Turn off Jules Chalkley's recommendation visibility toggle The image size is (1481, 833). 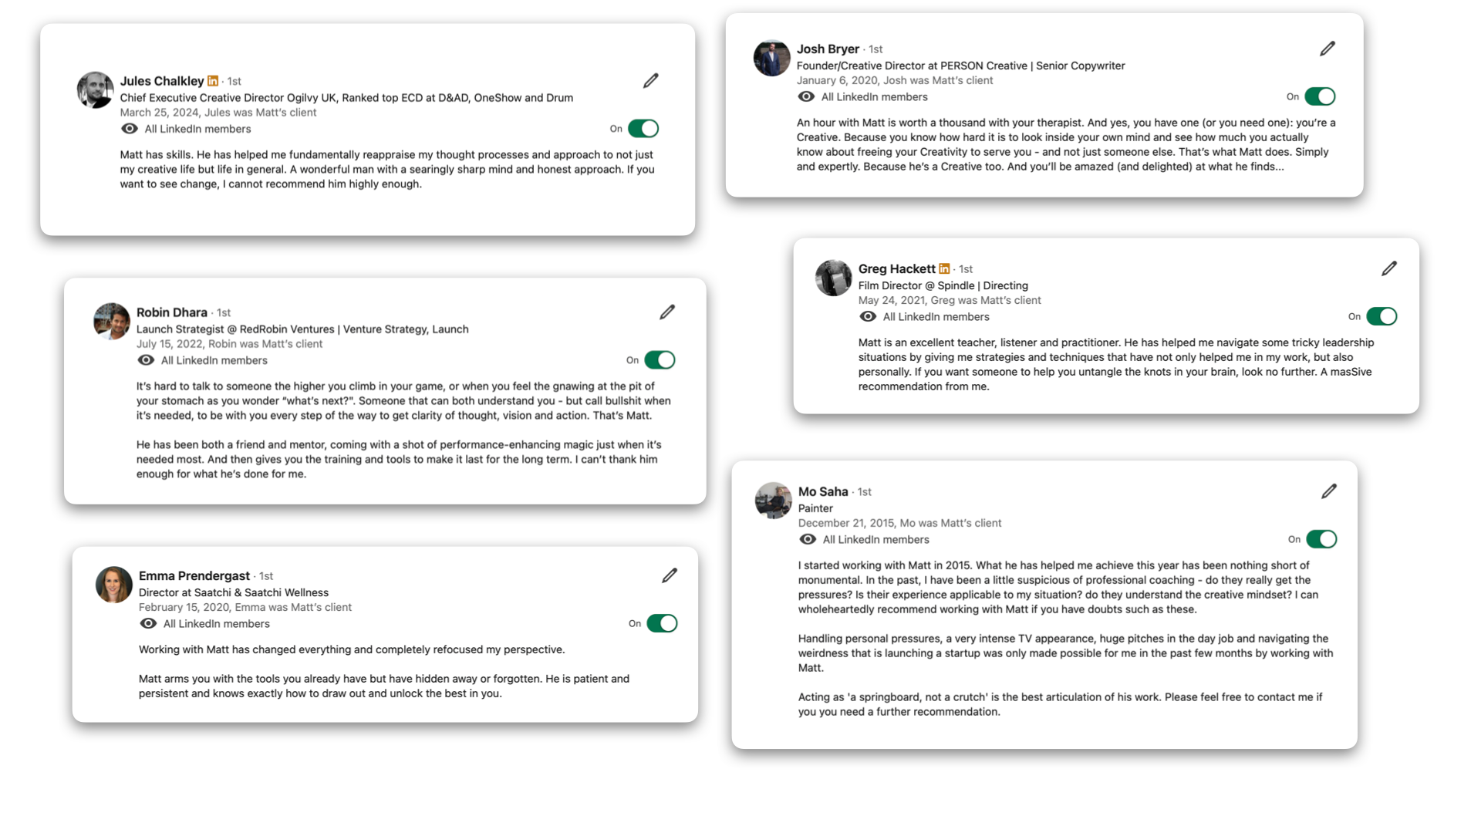point(643,129)
